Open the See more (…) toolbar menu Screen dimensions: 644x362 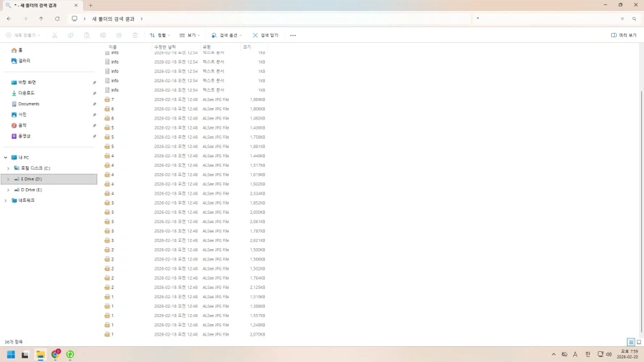293,35
